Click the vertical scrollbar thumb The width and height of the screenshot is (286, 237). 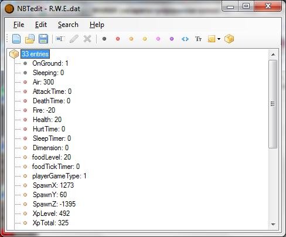pos(273,104)
